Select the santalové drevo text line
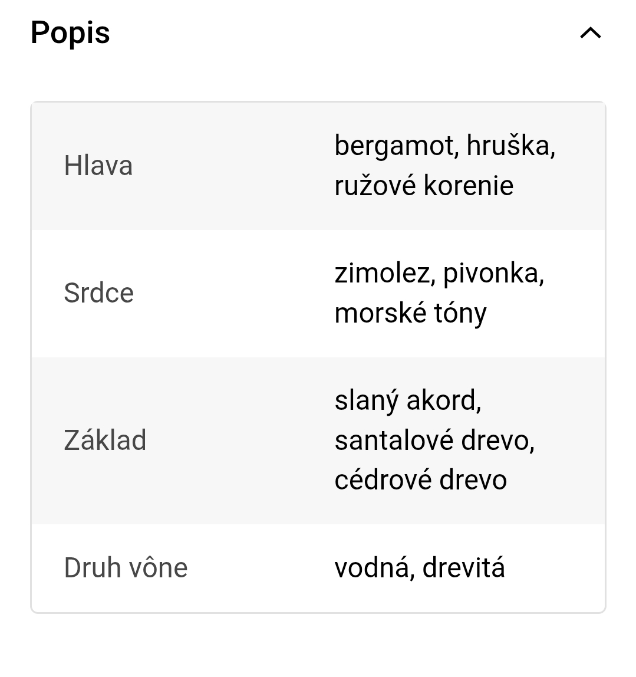The image size is (636, 677). pyautogui.click(x=434, y=441)
